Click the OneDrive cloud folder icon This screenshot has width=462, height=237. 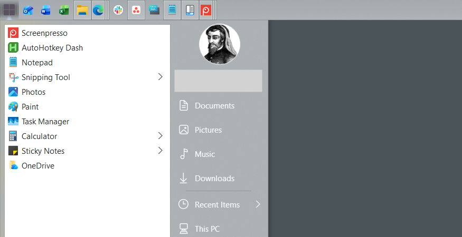(x=13, y=165)
